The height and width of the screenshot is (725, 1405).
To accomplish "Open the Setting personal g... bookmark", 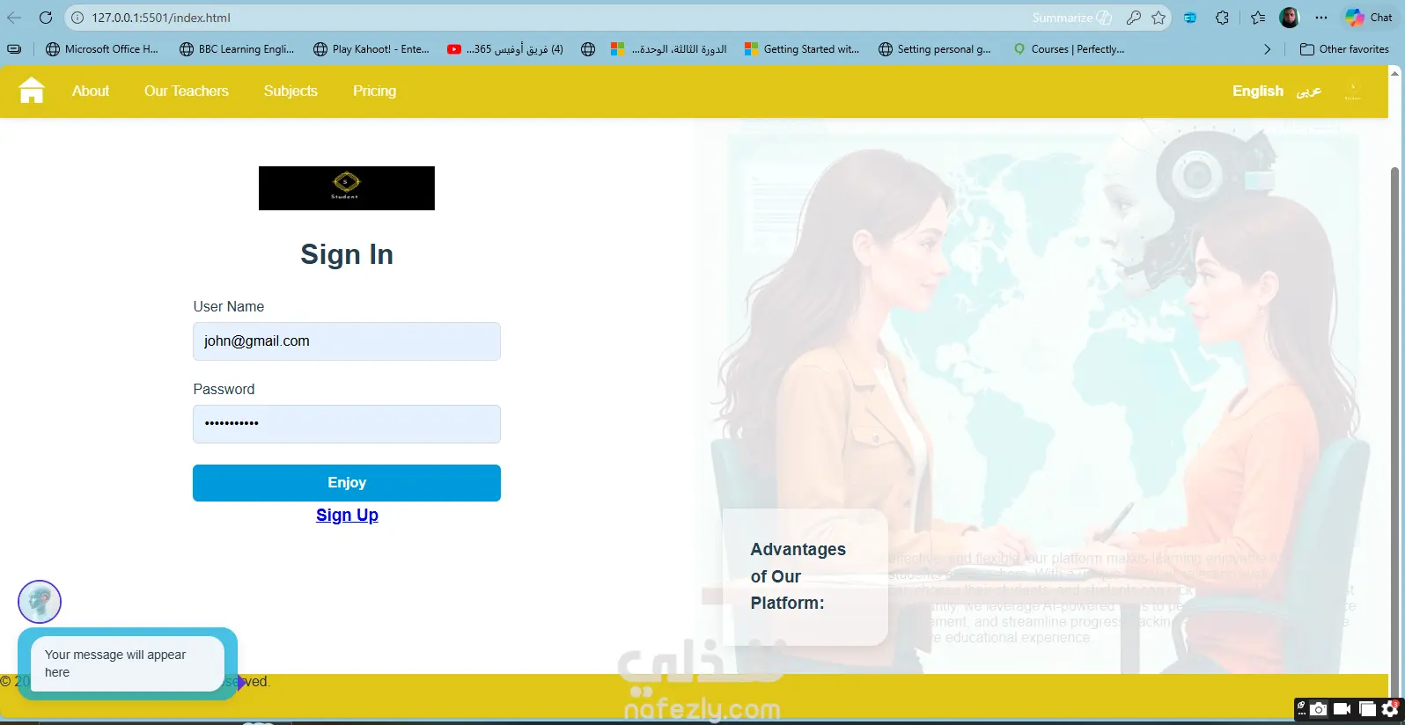I will pos(935,49).
